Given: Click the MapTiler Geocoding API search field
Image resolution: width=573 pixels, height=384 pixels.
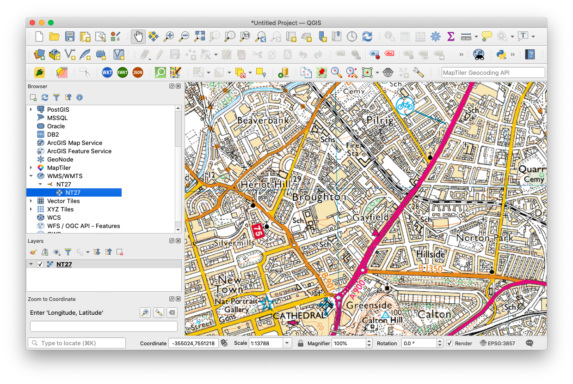Looking at the screenshot, I should pyautogui.click(x=493, y=72).
